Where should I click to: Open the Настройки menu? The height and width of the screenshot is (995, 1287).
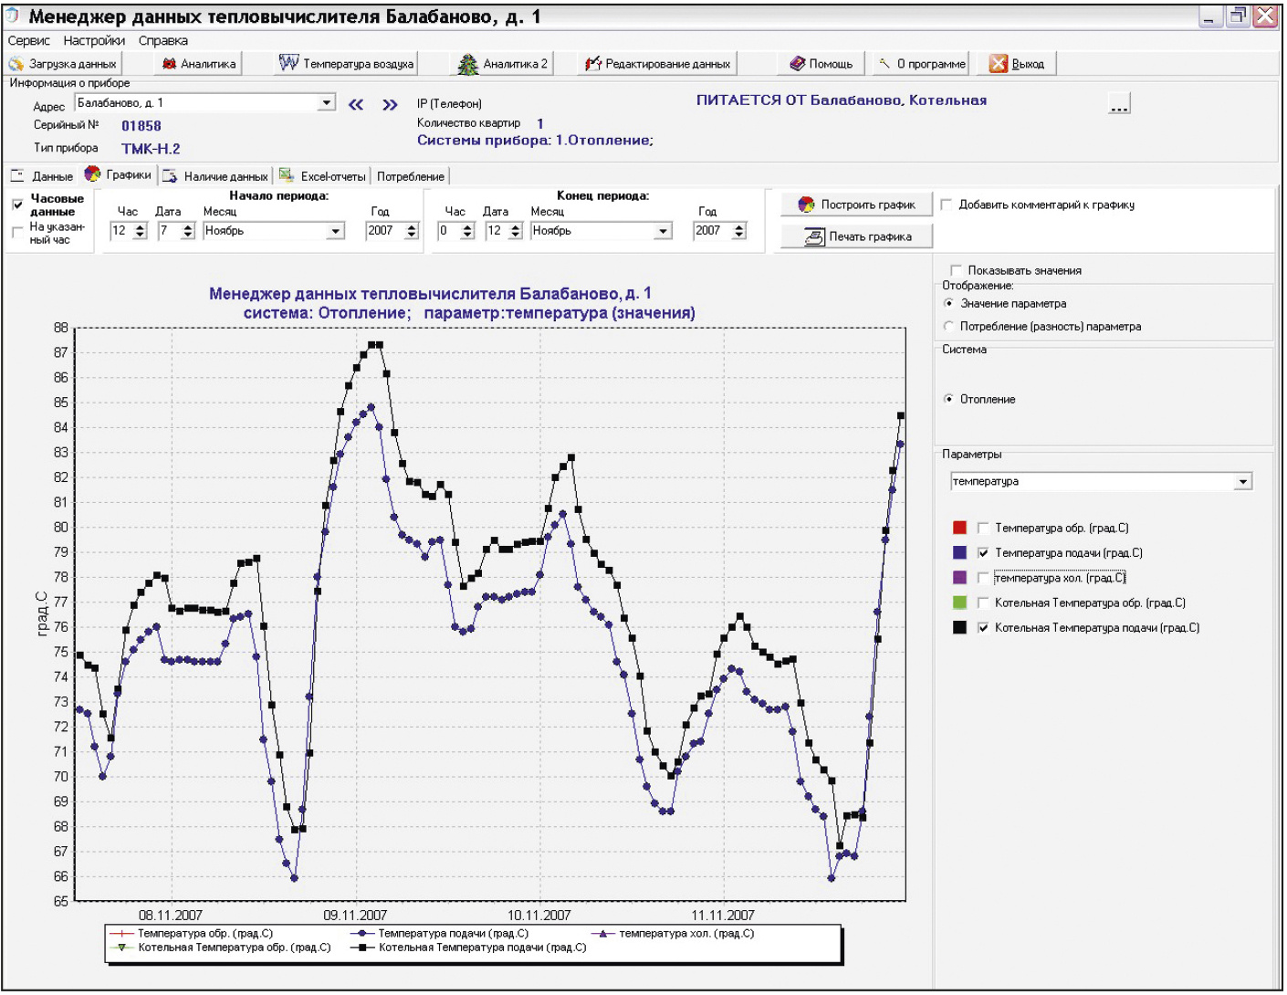94,41
